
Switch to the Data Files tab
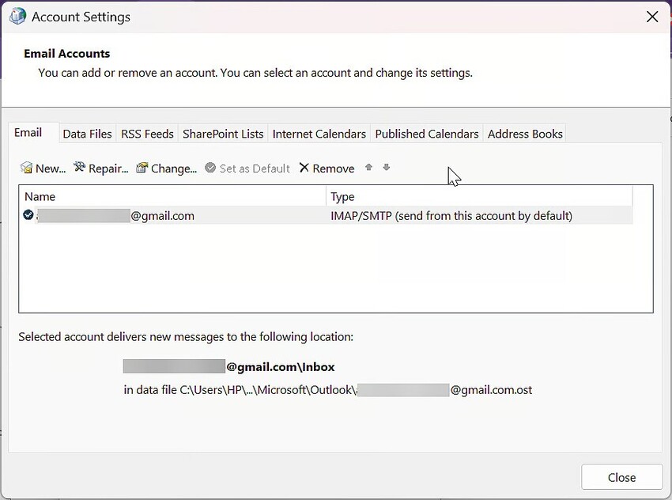click(87, 134)
